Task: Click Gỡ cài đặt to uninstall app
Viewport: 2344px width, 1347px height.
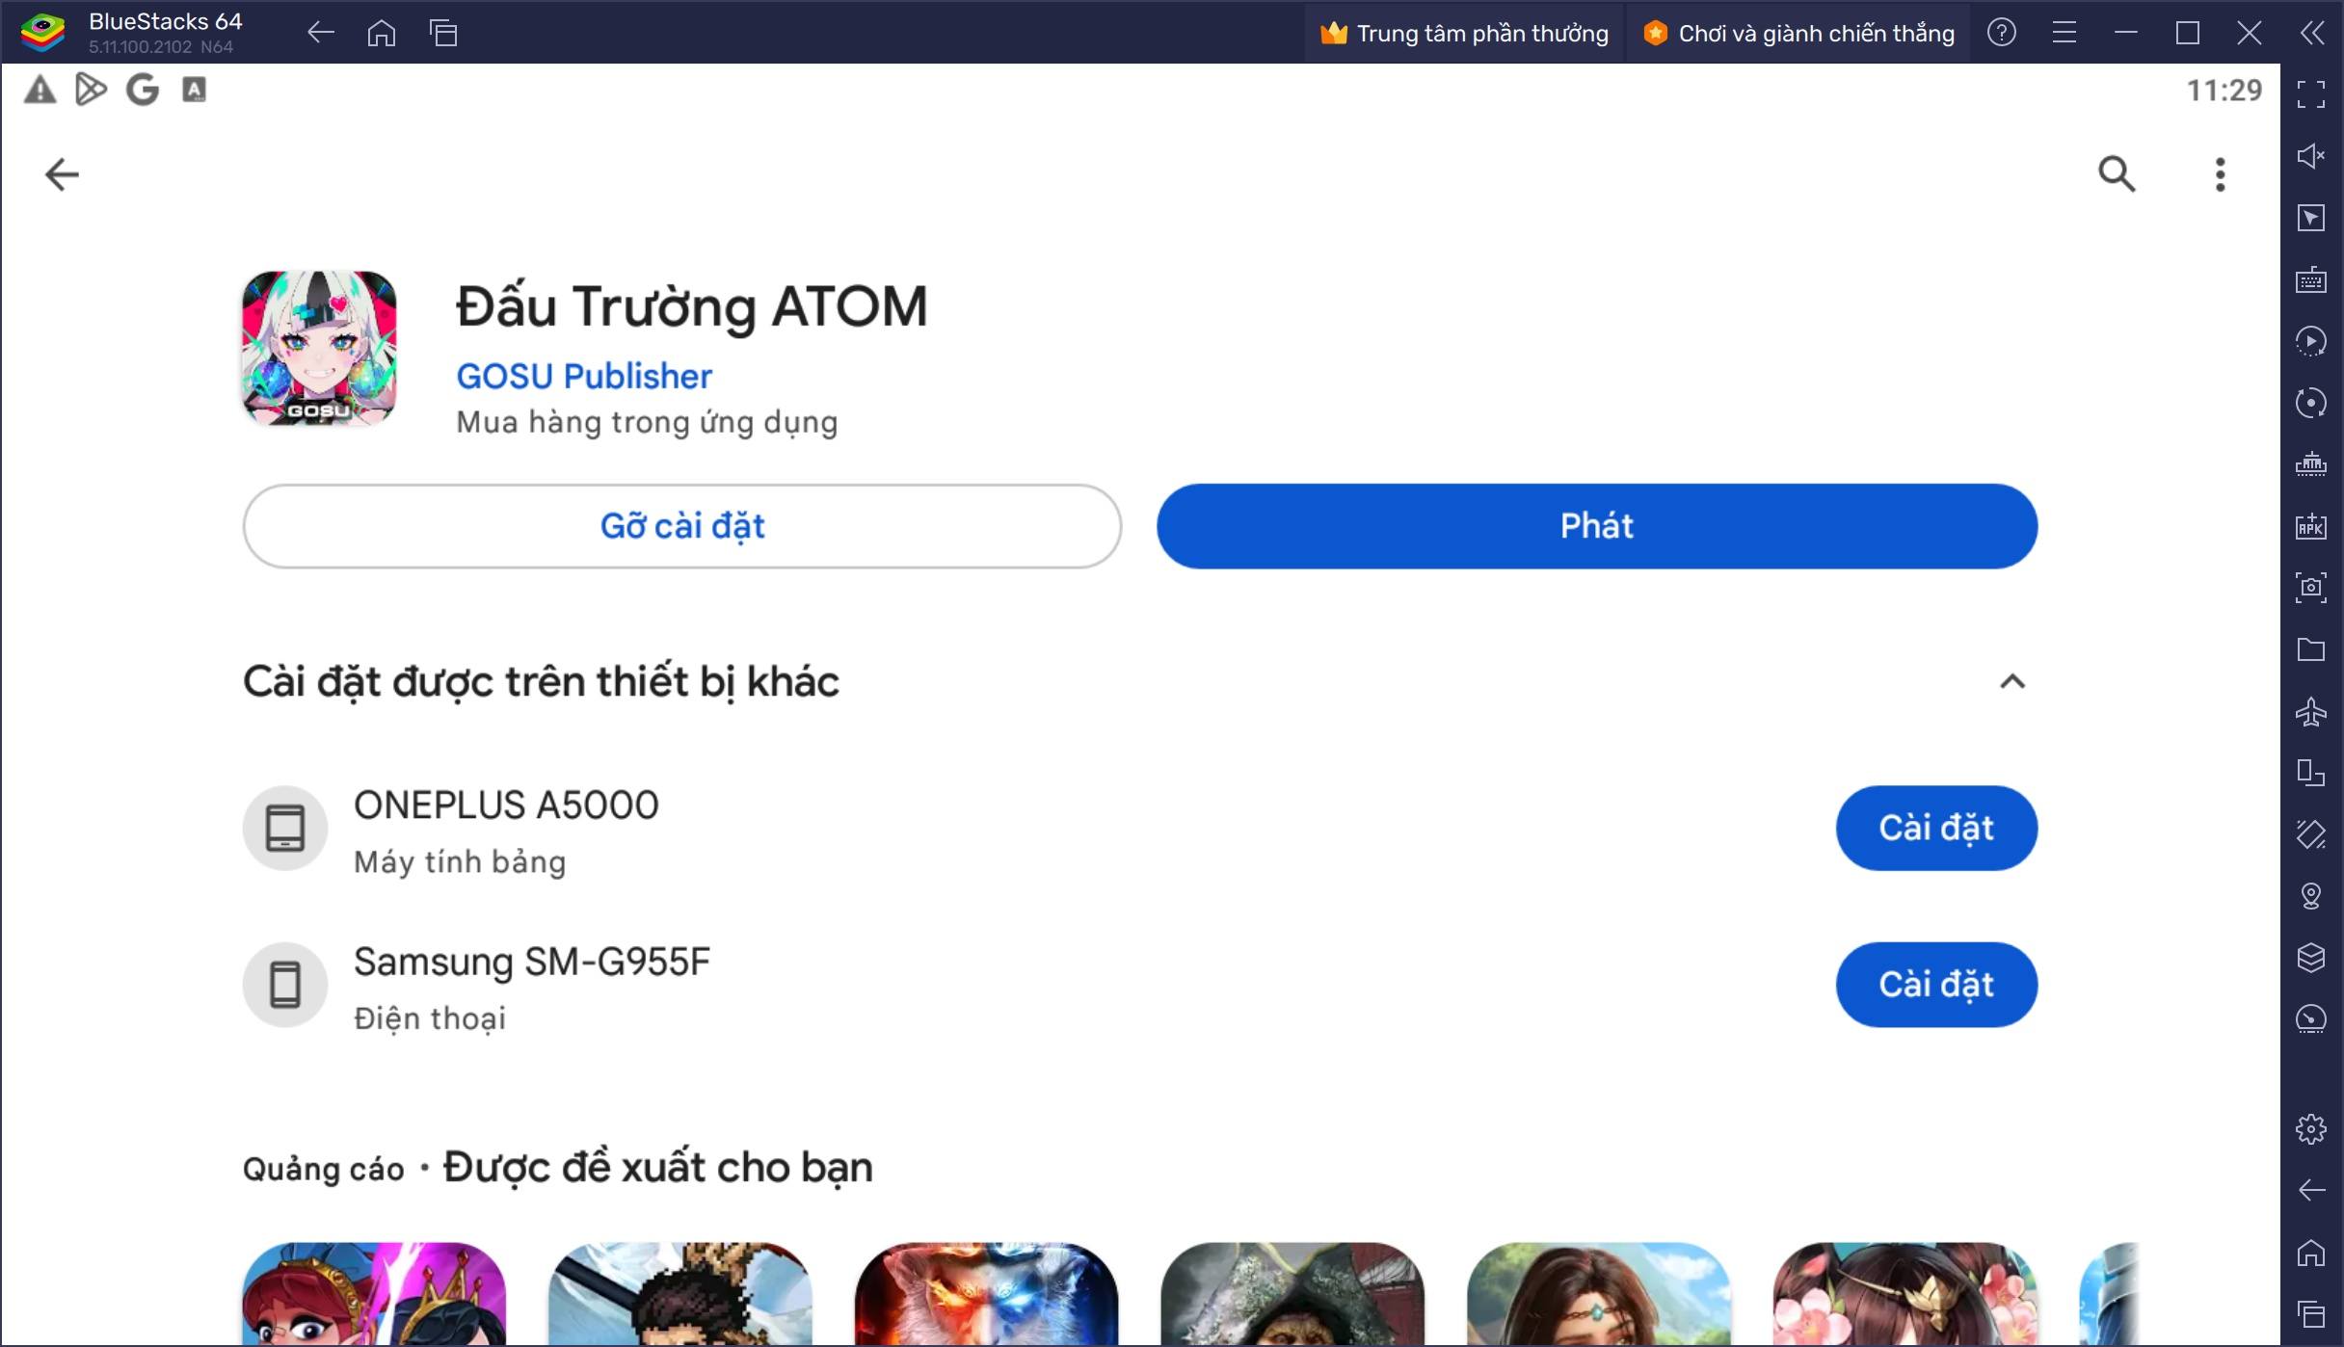Action: tap(681, 525)
